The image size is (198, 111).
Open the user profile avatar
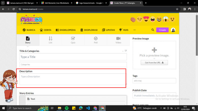173,30
